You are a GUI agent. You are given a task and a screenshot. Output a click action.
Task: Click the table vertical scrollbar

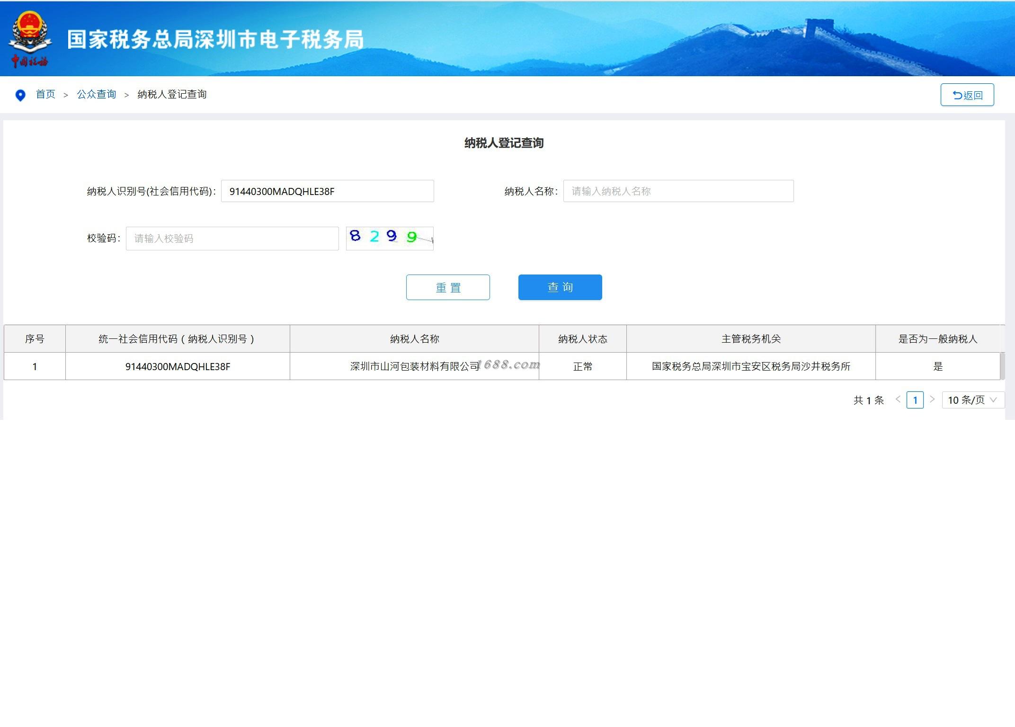click(x=1002, y=365)
